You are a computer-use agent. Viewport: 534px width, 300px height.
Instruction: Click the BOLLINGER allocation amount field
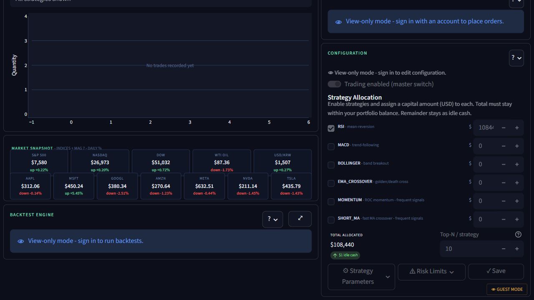(x=486, y=164)
